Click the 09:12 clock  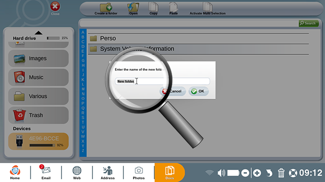310,173
